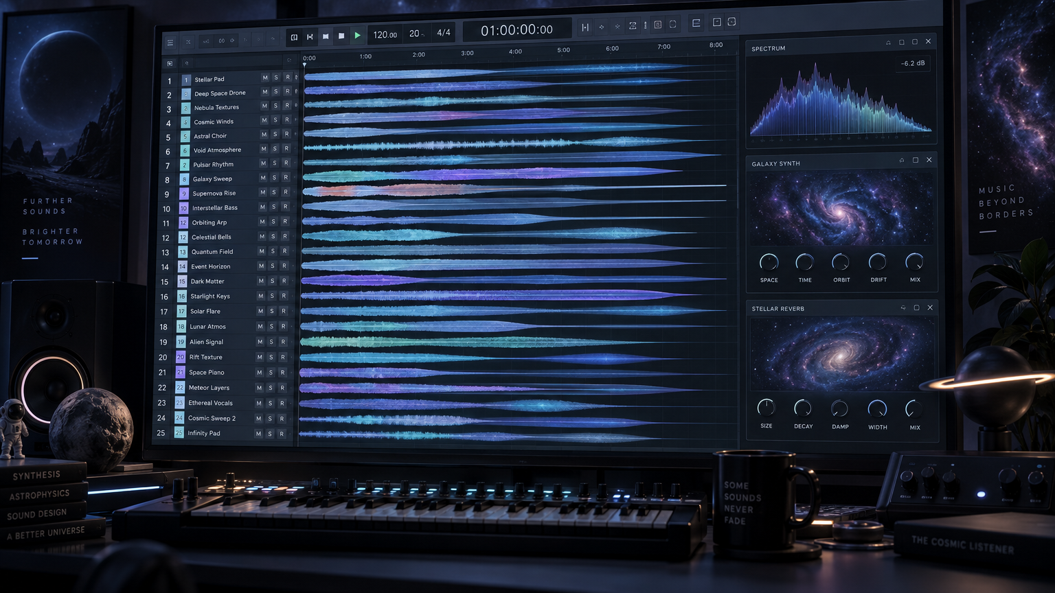The image size is (1055, 593).
Task: Click the Stellar Pad track color icon
Action: [x=186, y=80]
